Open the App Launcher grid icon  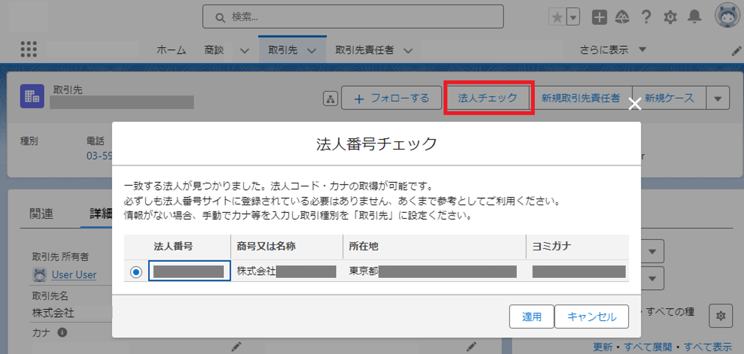click(x=28, y=49)
